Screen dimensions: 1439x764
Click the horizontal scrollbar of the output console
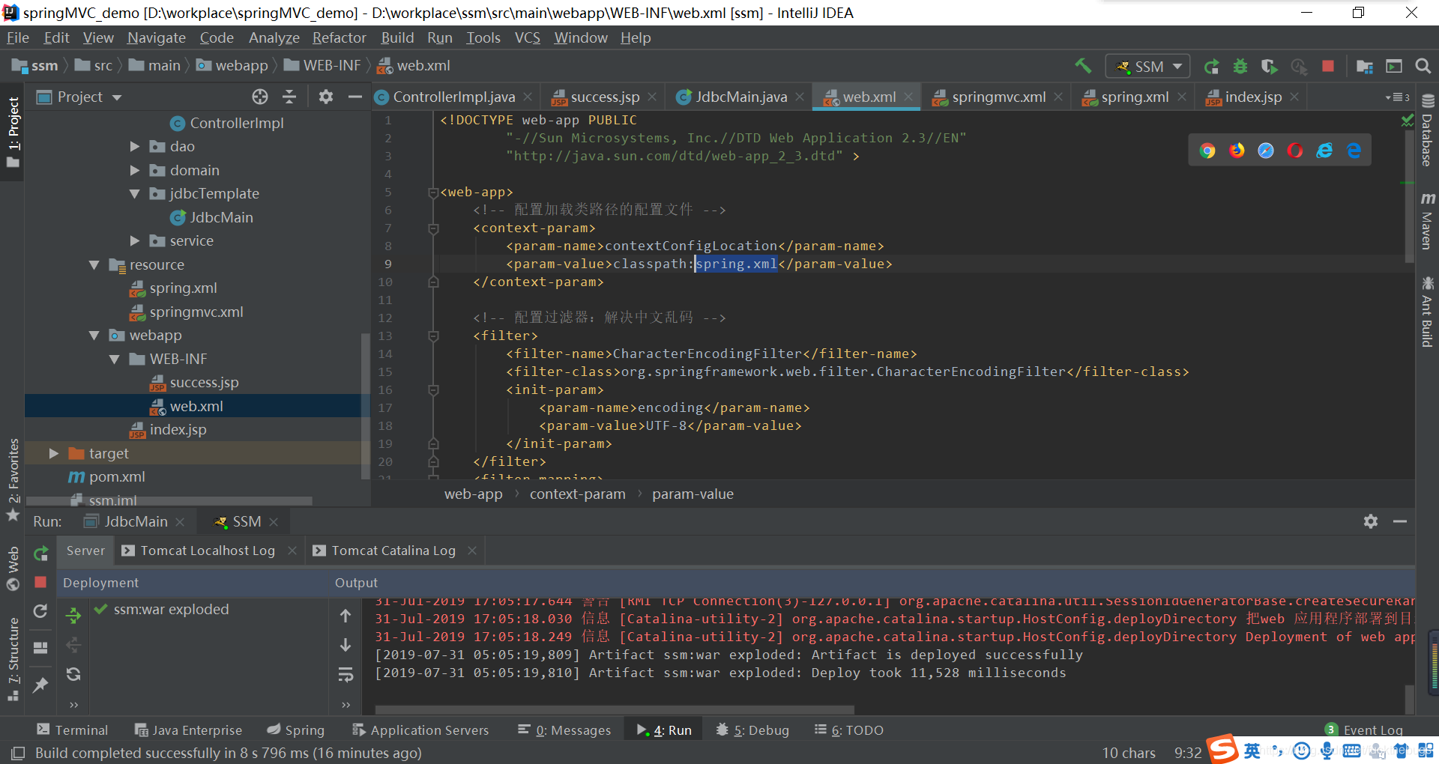615,709
